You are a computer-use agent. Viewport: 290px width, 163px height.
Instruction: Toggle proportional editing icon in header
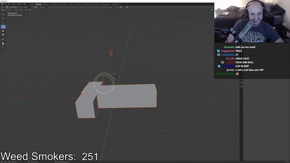click(x=127, y=7)
